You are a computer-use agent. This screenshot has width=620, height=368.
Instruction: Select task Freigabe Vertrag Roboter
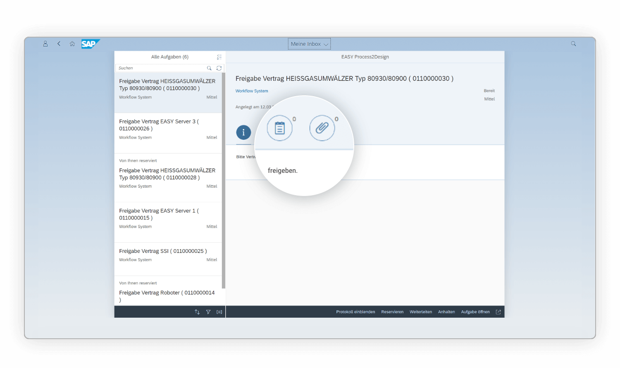point(168,291)
